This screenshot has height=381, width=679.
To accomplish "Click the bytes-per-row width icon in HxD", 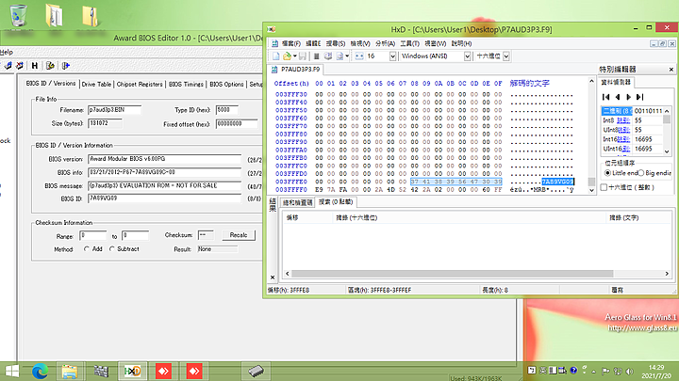I will tap(359, 56).
